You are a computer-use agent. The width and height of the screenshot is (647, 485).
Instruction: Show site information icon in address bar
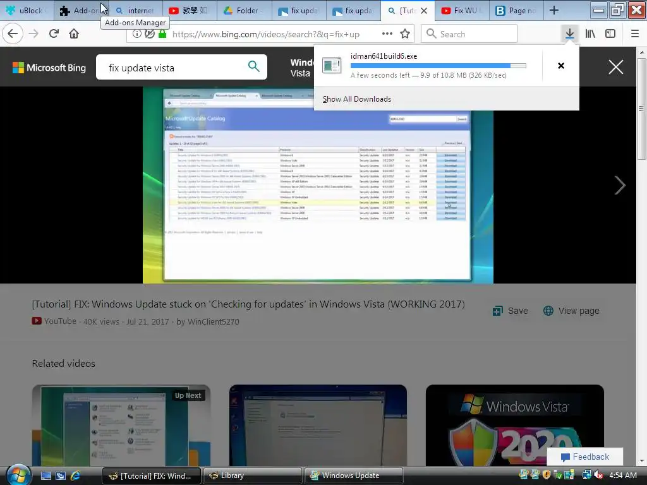(136, 34)
